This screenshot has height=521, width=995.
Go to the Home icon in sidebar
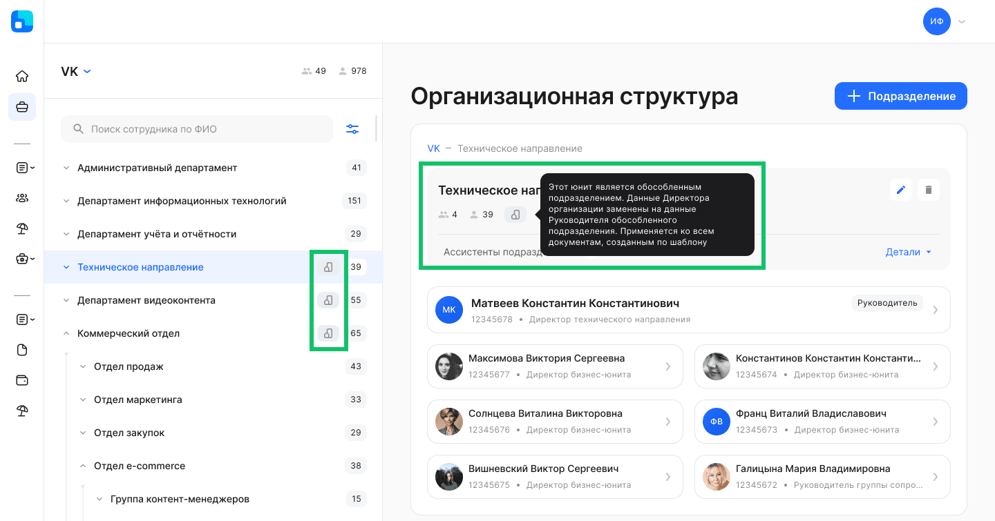[22, 76]
